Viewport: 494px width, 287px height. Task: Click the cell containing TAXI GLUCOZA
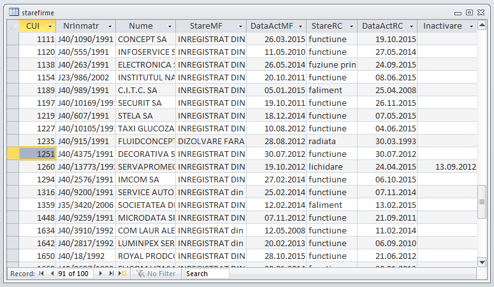tap(146, 128)
